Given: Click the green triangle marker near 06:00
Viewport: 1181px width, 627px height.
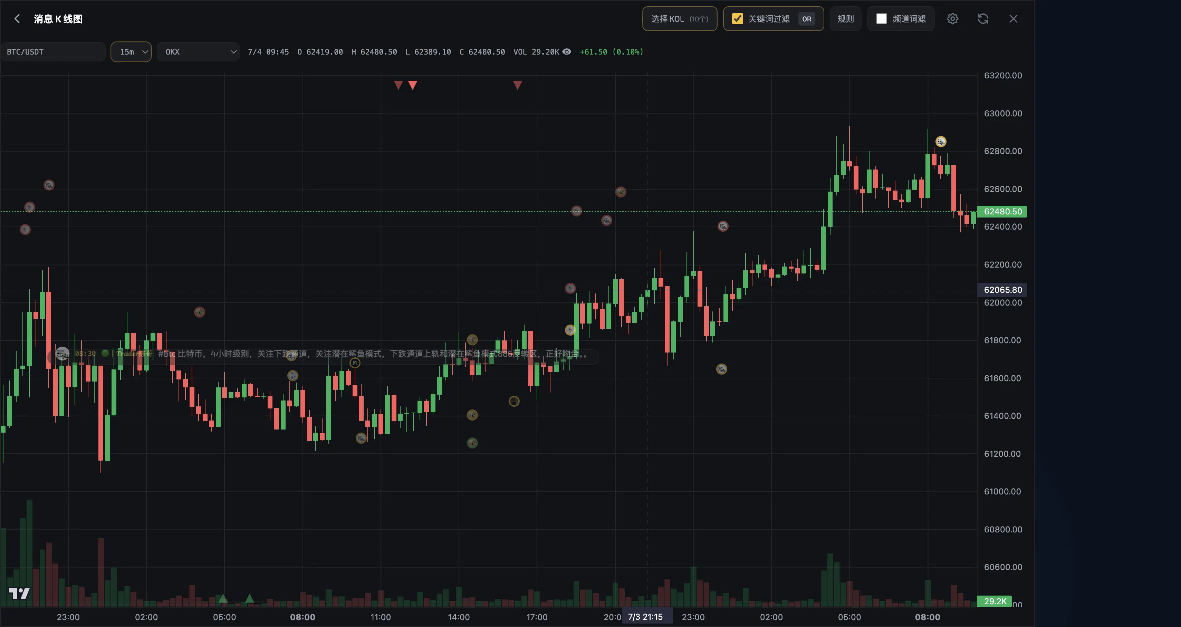Looking at the screenshot, I should pos(249,599).
